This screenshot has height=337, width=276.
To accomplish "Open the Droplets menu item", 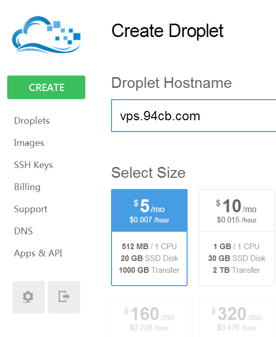I will (32, 121).
